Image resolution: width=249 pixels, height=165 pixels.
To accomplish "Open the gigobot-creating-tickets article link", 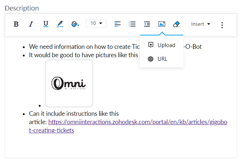I will [x=128, y=126].
